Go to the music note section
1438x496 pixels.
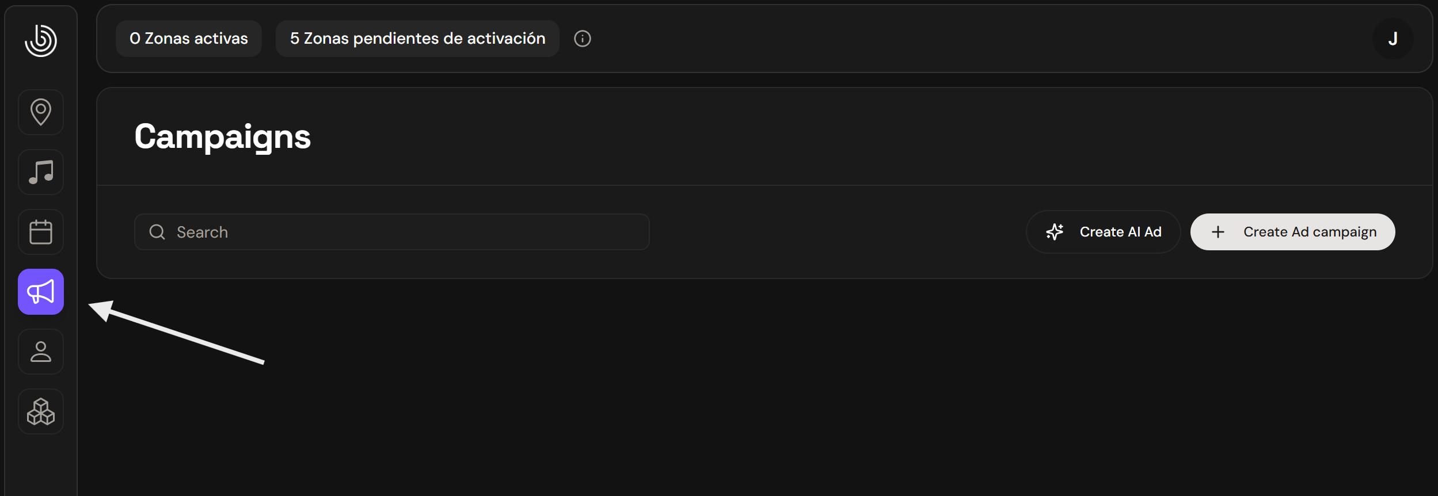41,172
